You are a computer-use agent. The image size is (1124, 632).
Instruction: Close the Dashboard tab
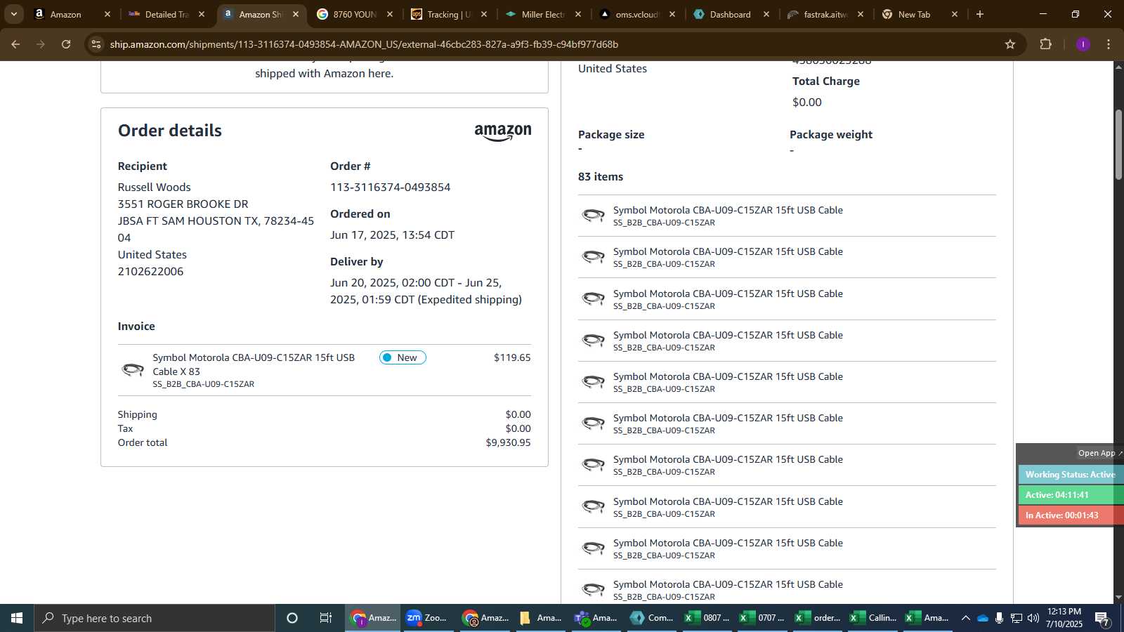point(766,14)
